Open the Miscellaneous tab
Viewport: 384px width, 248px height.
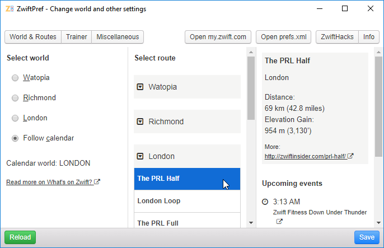coord(118,37)
